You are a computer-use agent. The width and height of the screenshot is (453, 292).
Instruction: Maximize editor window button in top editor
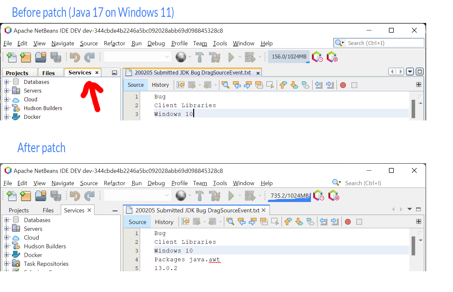(420, 72)
